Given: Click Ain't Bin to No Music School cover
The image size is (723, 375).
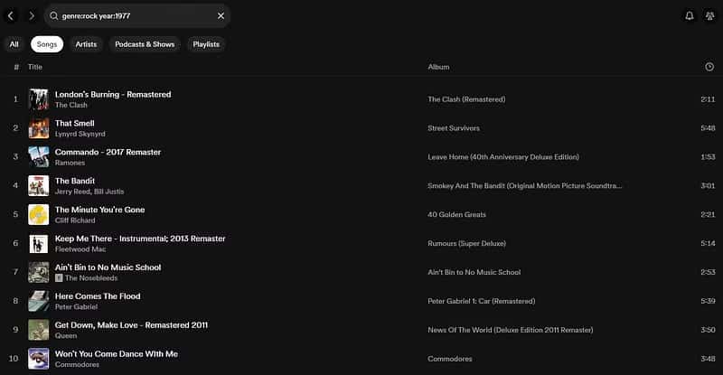Looking at the screenshot, I should point(38,272).
